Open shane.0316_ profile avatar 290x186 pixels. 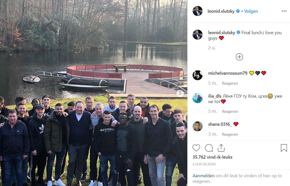198,126
